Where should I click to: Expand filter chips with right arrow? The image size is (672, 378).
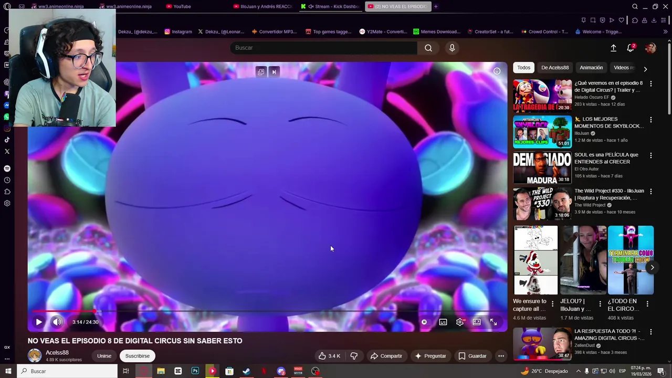pyautogui.click(x=645, y=69)
